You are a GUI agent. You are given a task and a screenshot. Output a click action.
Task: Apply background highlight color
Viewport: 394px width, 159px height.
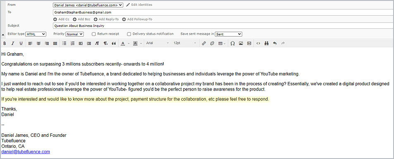[135, 43]
